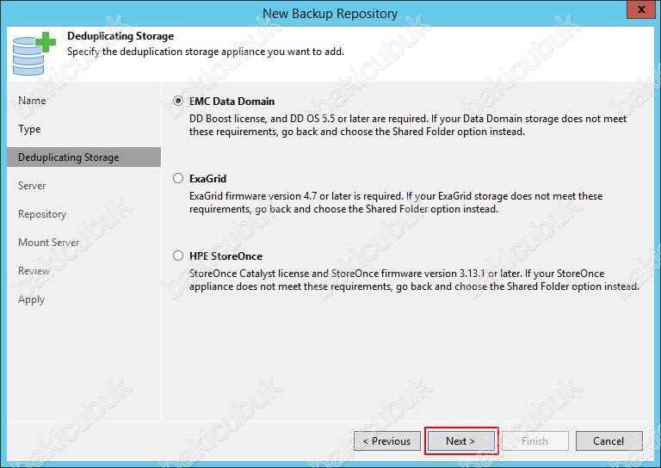This screenshot has height=468, width=661.
Task: Click the 'ExaGrid' option label text
Action: tap(207, 179)
